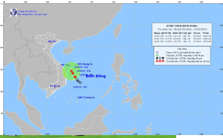The width and height of the screenshot is (223, 138).
Task: Click the 'QĐ. Trường Sa' map label
Action: [86, 97]
